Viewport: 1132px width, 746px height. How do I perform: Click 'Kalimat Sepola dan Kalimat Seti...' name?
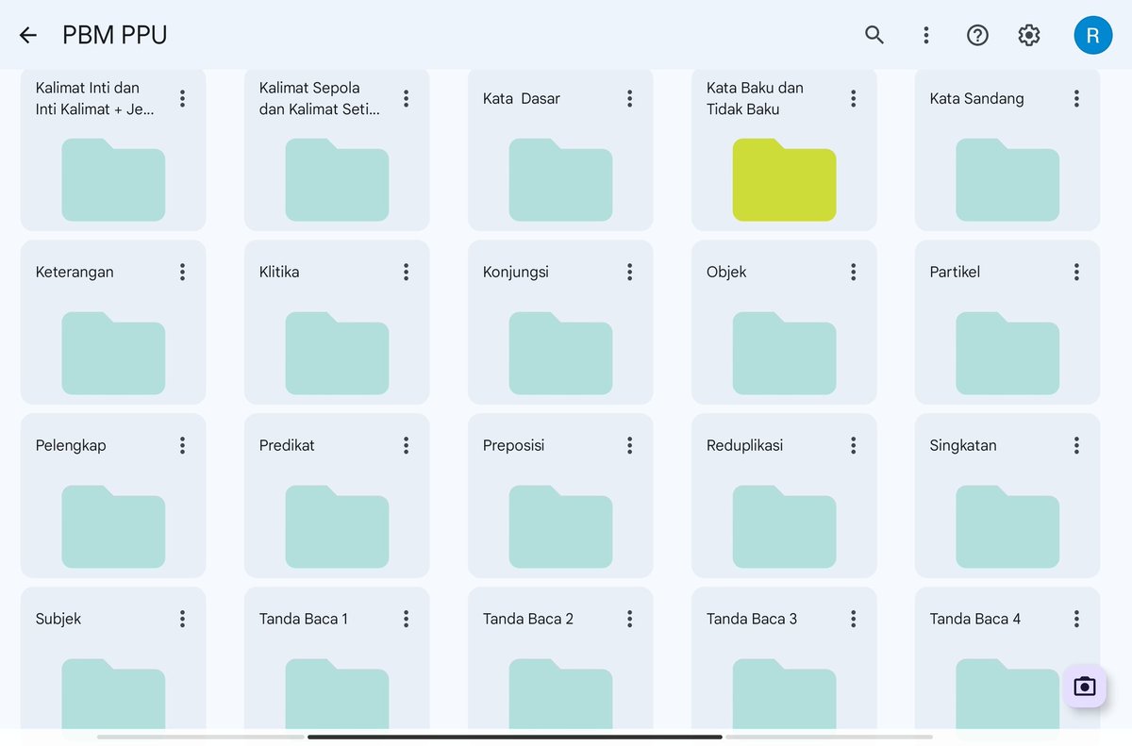[320, 98]
